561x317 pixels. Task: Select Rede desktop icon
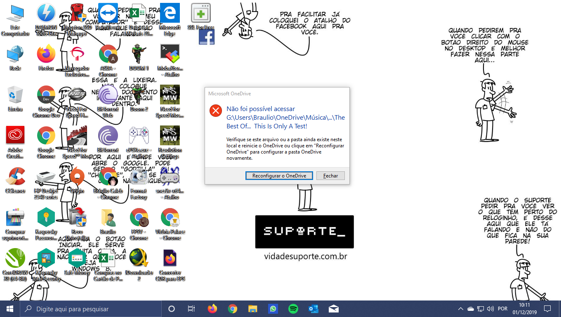click(x=15, y=58)
